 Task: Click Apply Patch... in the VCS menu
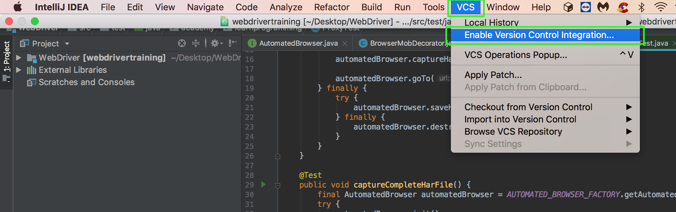coord(493,75)
